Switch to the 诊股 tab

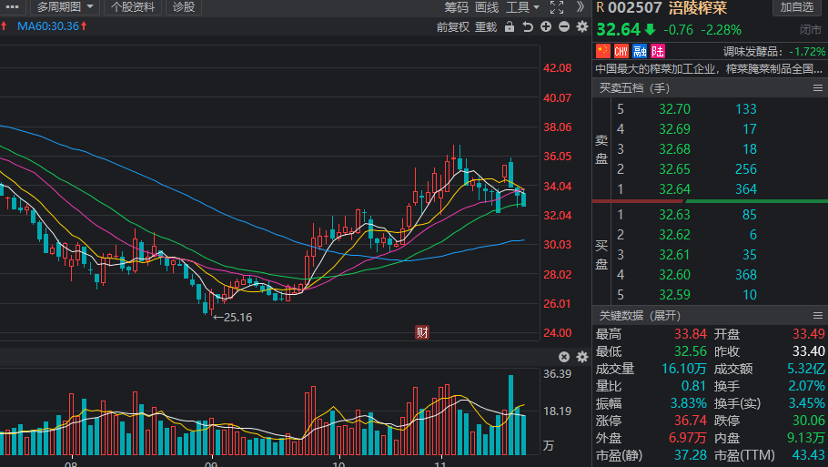[x=183, y=7]
